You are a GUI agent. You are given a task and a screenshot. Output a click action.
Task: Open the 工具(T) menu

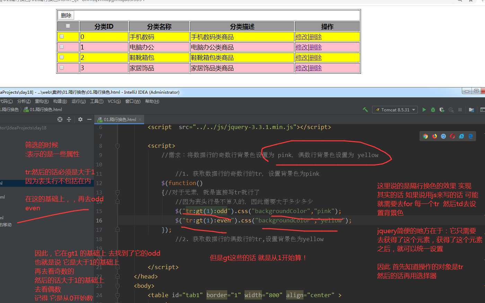pyautogui.click(x=97, y=101)
